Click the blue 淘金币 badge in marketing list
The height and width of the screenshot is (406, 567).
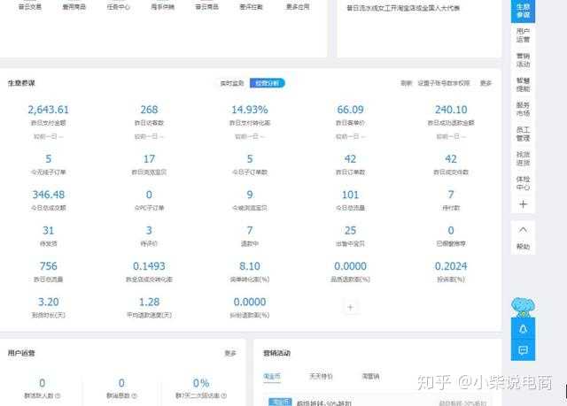[280, 402]
